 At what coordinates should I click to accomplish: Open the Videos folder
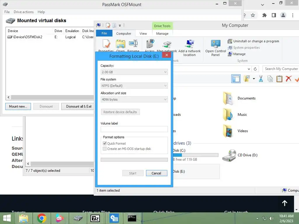[236, 131]
